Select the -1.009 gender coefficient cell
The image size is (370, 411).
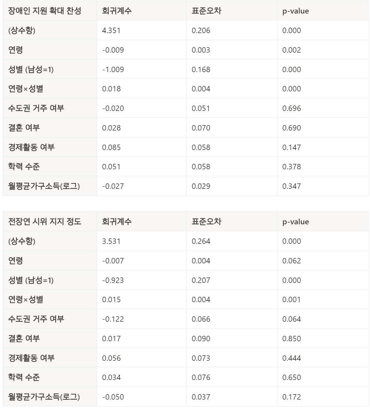click(x=141, y=69)
